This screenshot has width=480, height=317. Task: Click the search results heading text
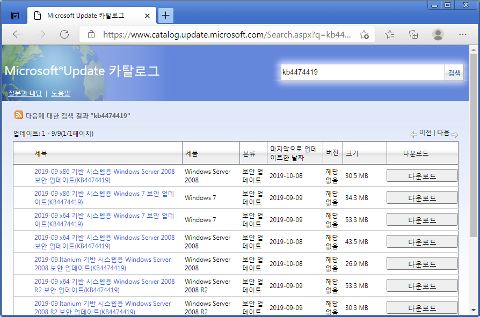(x=78, y=116)
